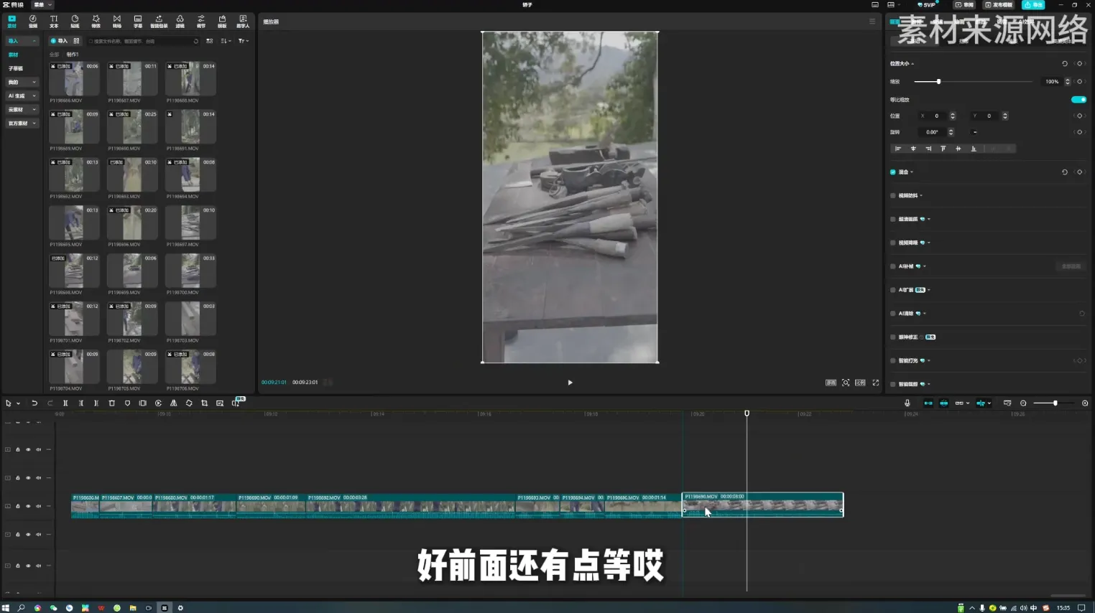
Task: Toggle off 等比缩放 (proportional scaling)
Action: pos(1078,100)
